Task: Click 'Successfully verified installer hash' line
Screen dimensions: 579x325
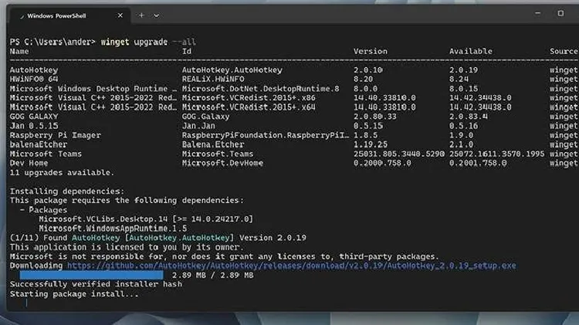Action: click(x=96, y=284)
